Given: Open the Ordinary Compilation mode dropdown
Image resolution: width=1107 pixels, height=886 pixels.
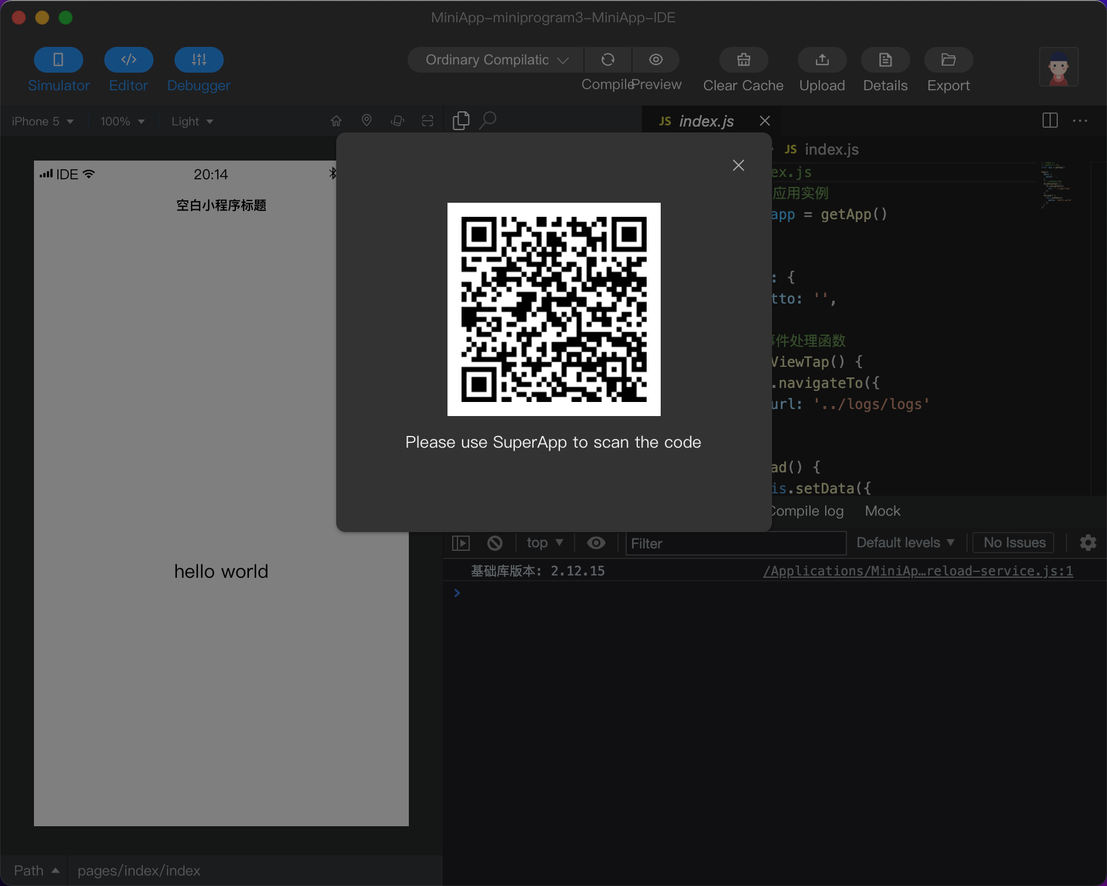Looking at the screenshot, I should click(496, 60).
